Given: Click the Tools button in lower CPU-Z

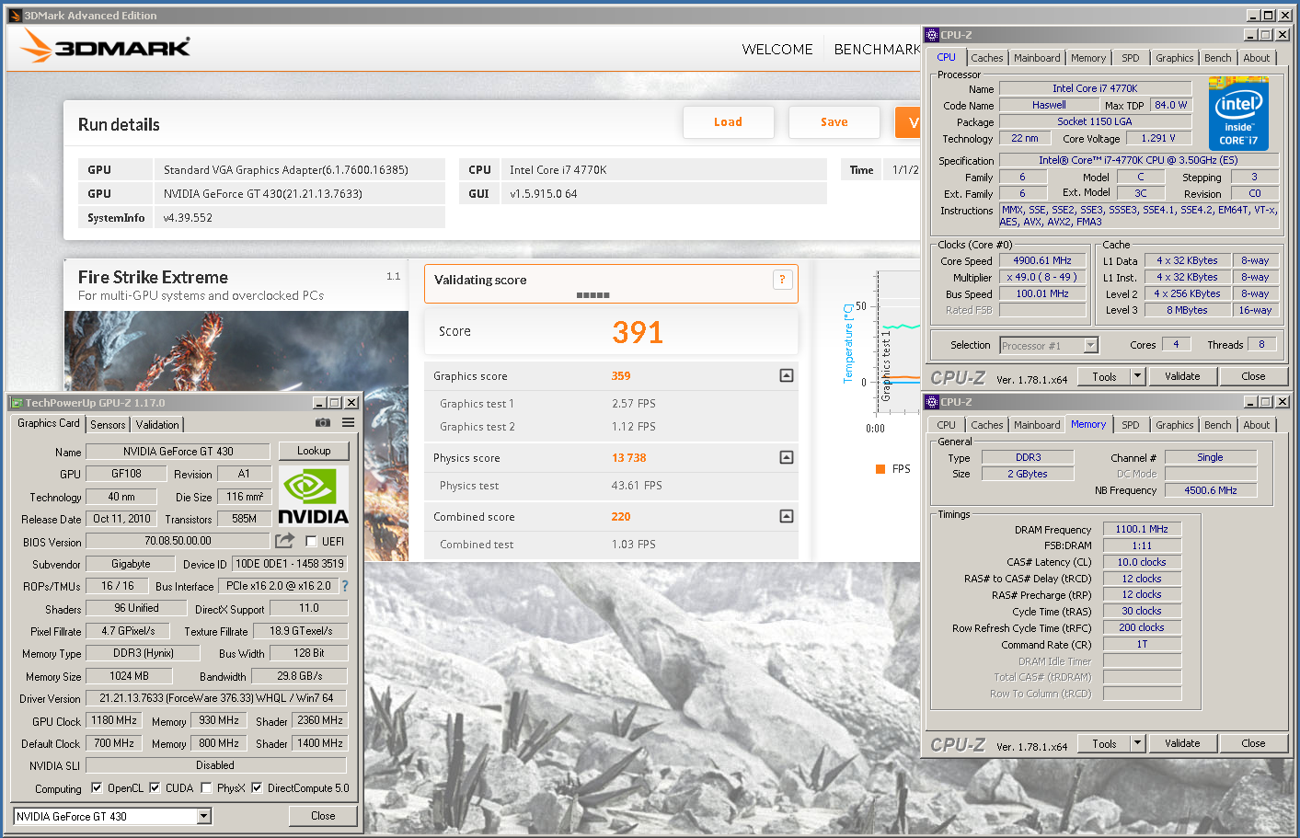Looking at the screenshot, I should pos(1104,743).
